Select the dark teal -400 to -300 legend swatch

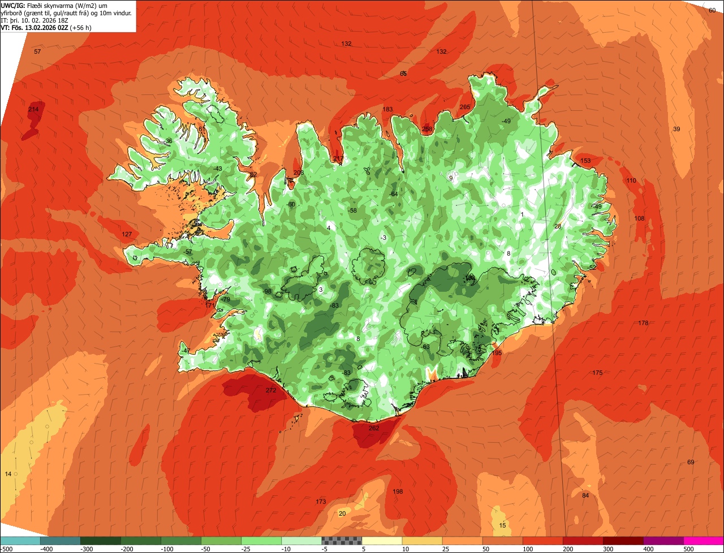tap(60, 541)
